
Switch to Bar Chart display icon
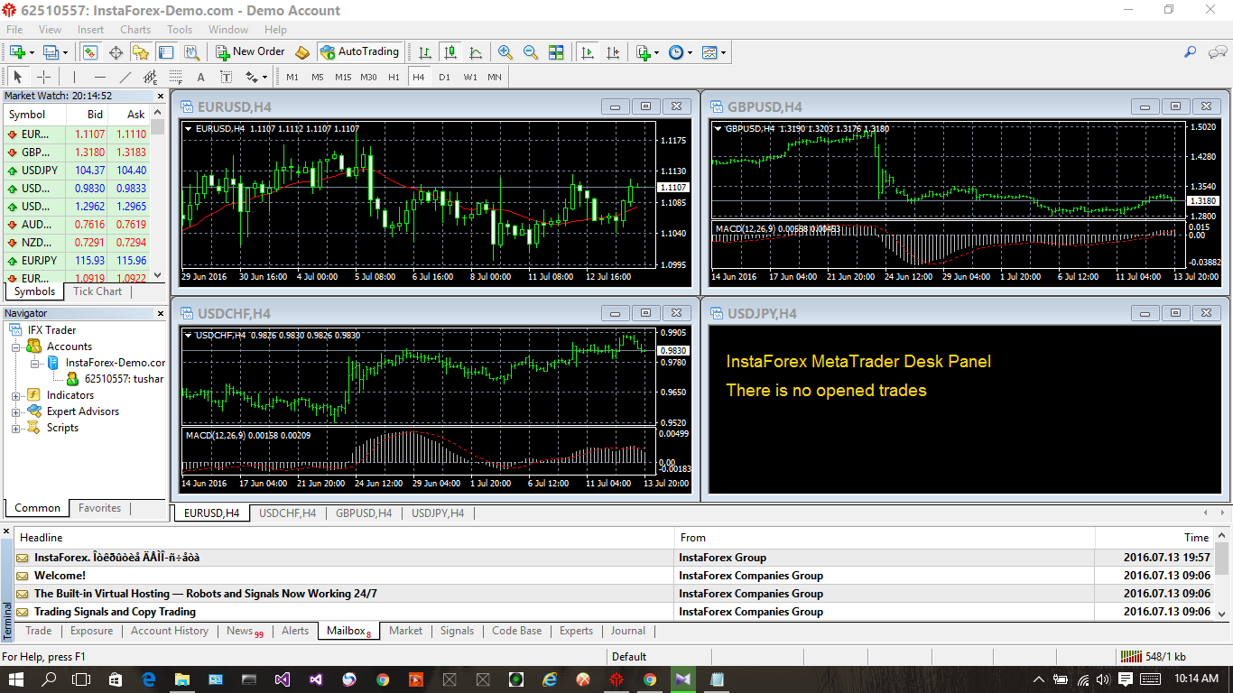coord(425,52)
